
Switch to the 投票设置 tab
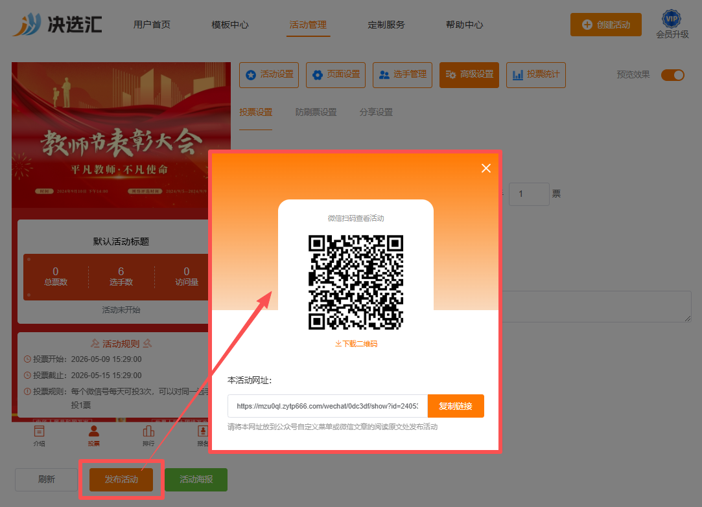[255, 112]
